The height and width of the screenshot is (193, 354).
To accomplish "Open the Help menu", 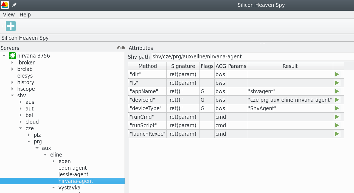I will pyautogui.click(x=25, y=15).
